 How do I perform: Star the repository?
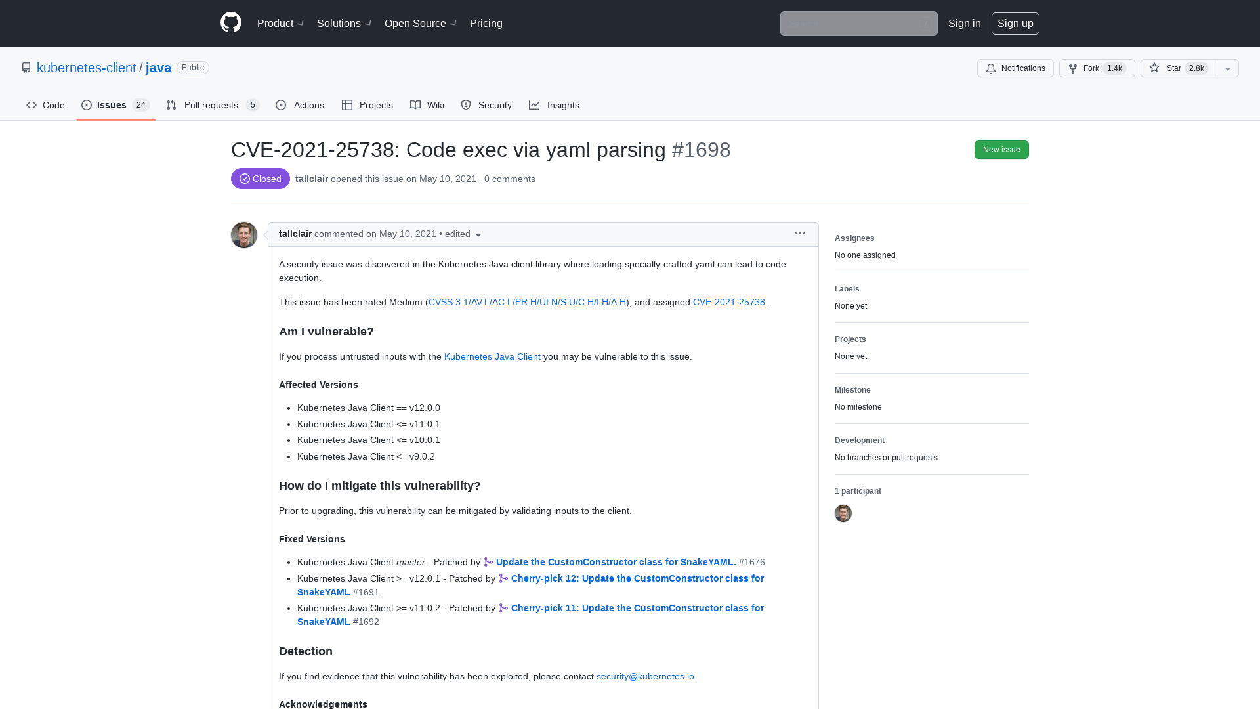[1179, 68]
